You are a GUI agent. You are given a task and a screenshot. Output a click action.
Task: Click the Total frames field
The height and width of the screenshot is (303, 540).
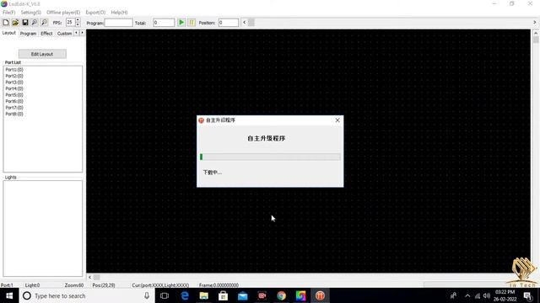164,23
